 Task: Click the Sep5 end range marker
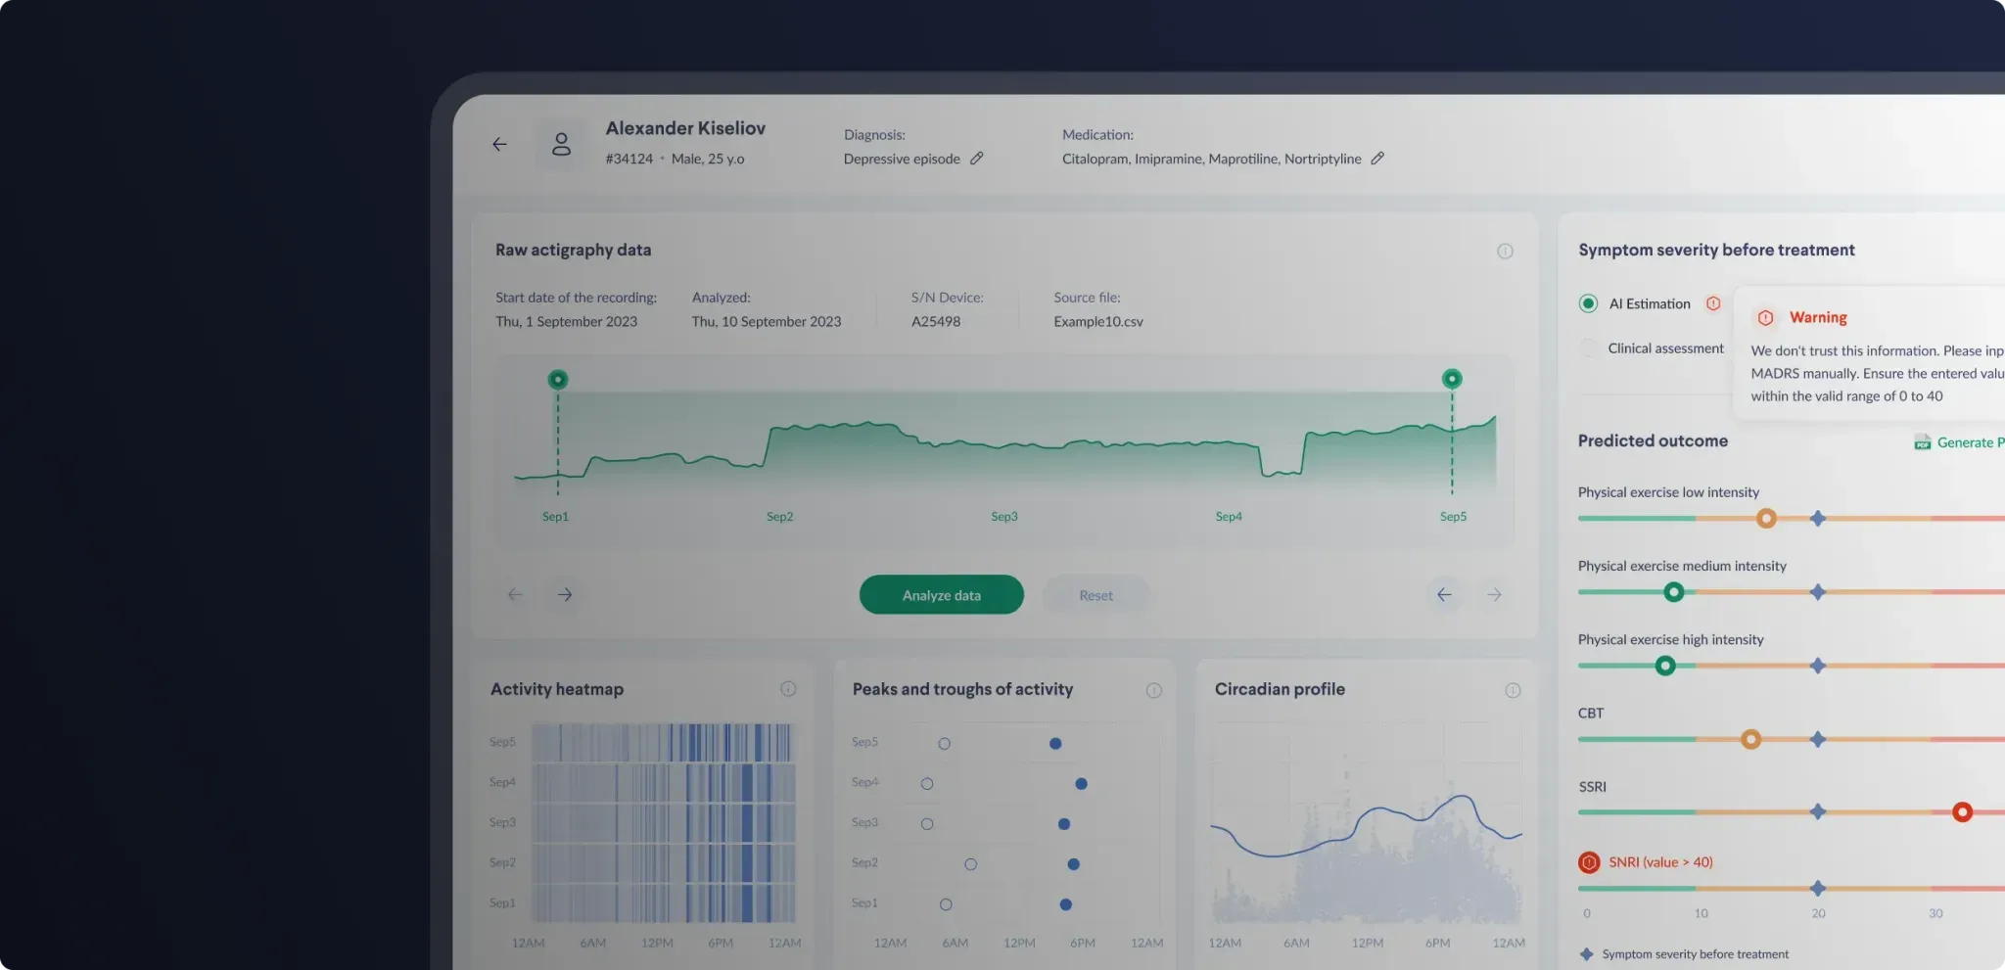[x=1452, y=379]
